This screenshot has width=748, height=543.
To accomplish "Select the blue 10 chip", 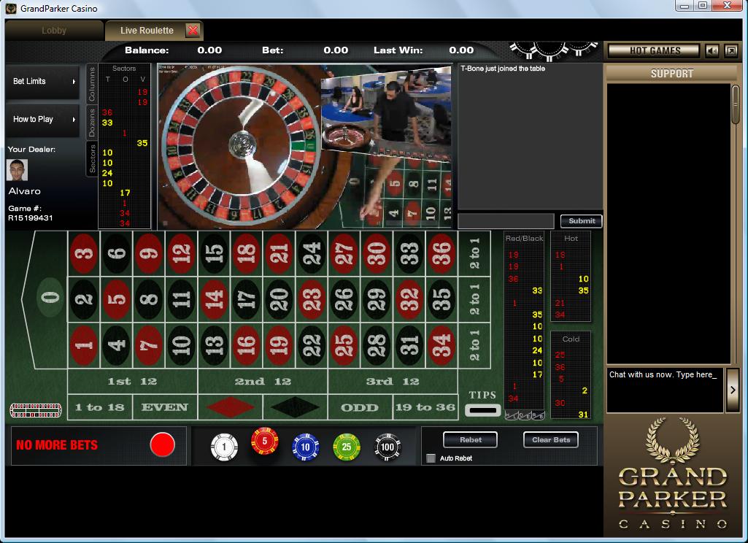I will 305,447.
